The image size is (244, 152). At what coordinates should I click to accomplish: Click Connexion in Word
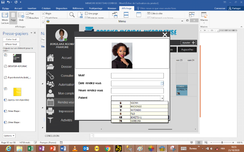220,9
